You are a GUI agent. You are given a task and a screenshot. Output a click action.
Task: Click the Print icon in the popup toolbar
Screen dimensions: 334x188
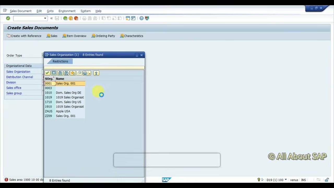pos(85,73)
